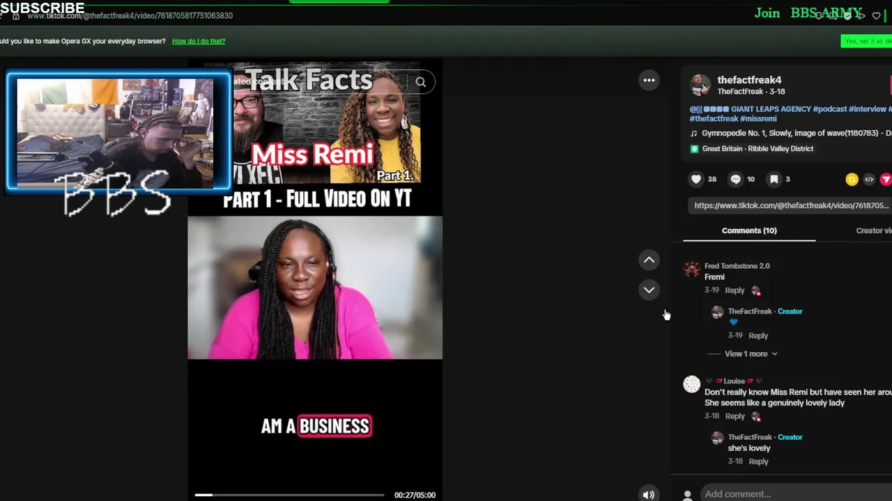Viewport: 892px width, 501px height.
Task: Click the 00:27/05:00 time display
Action: point(415,495)
